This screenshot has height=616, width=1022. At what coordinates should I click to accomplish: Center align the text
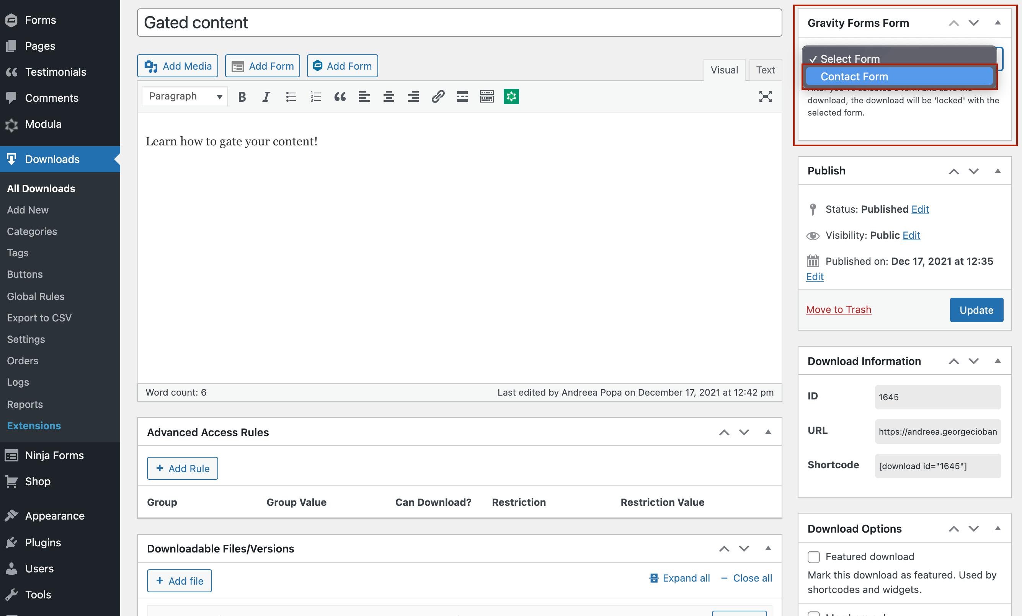(389, 96)
